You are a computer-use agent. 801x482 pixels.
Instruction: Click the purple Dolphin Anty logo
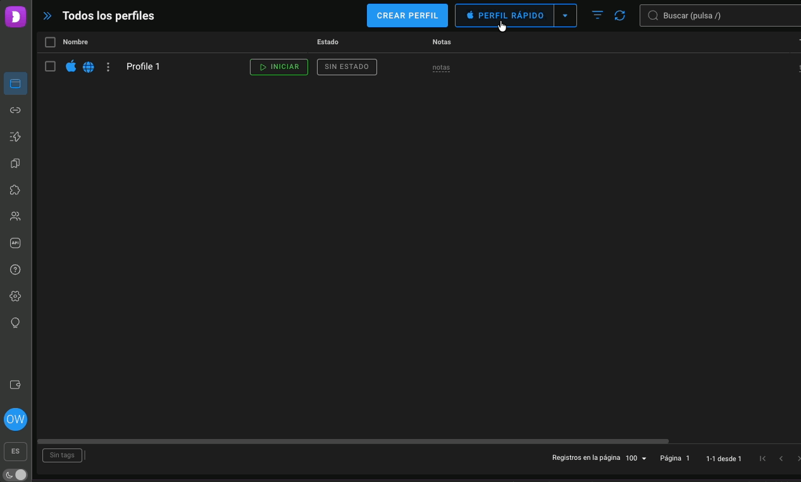point(15,16)
